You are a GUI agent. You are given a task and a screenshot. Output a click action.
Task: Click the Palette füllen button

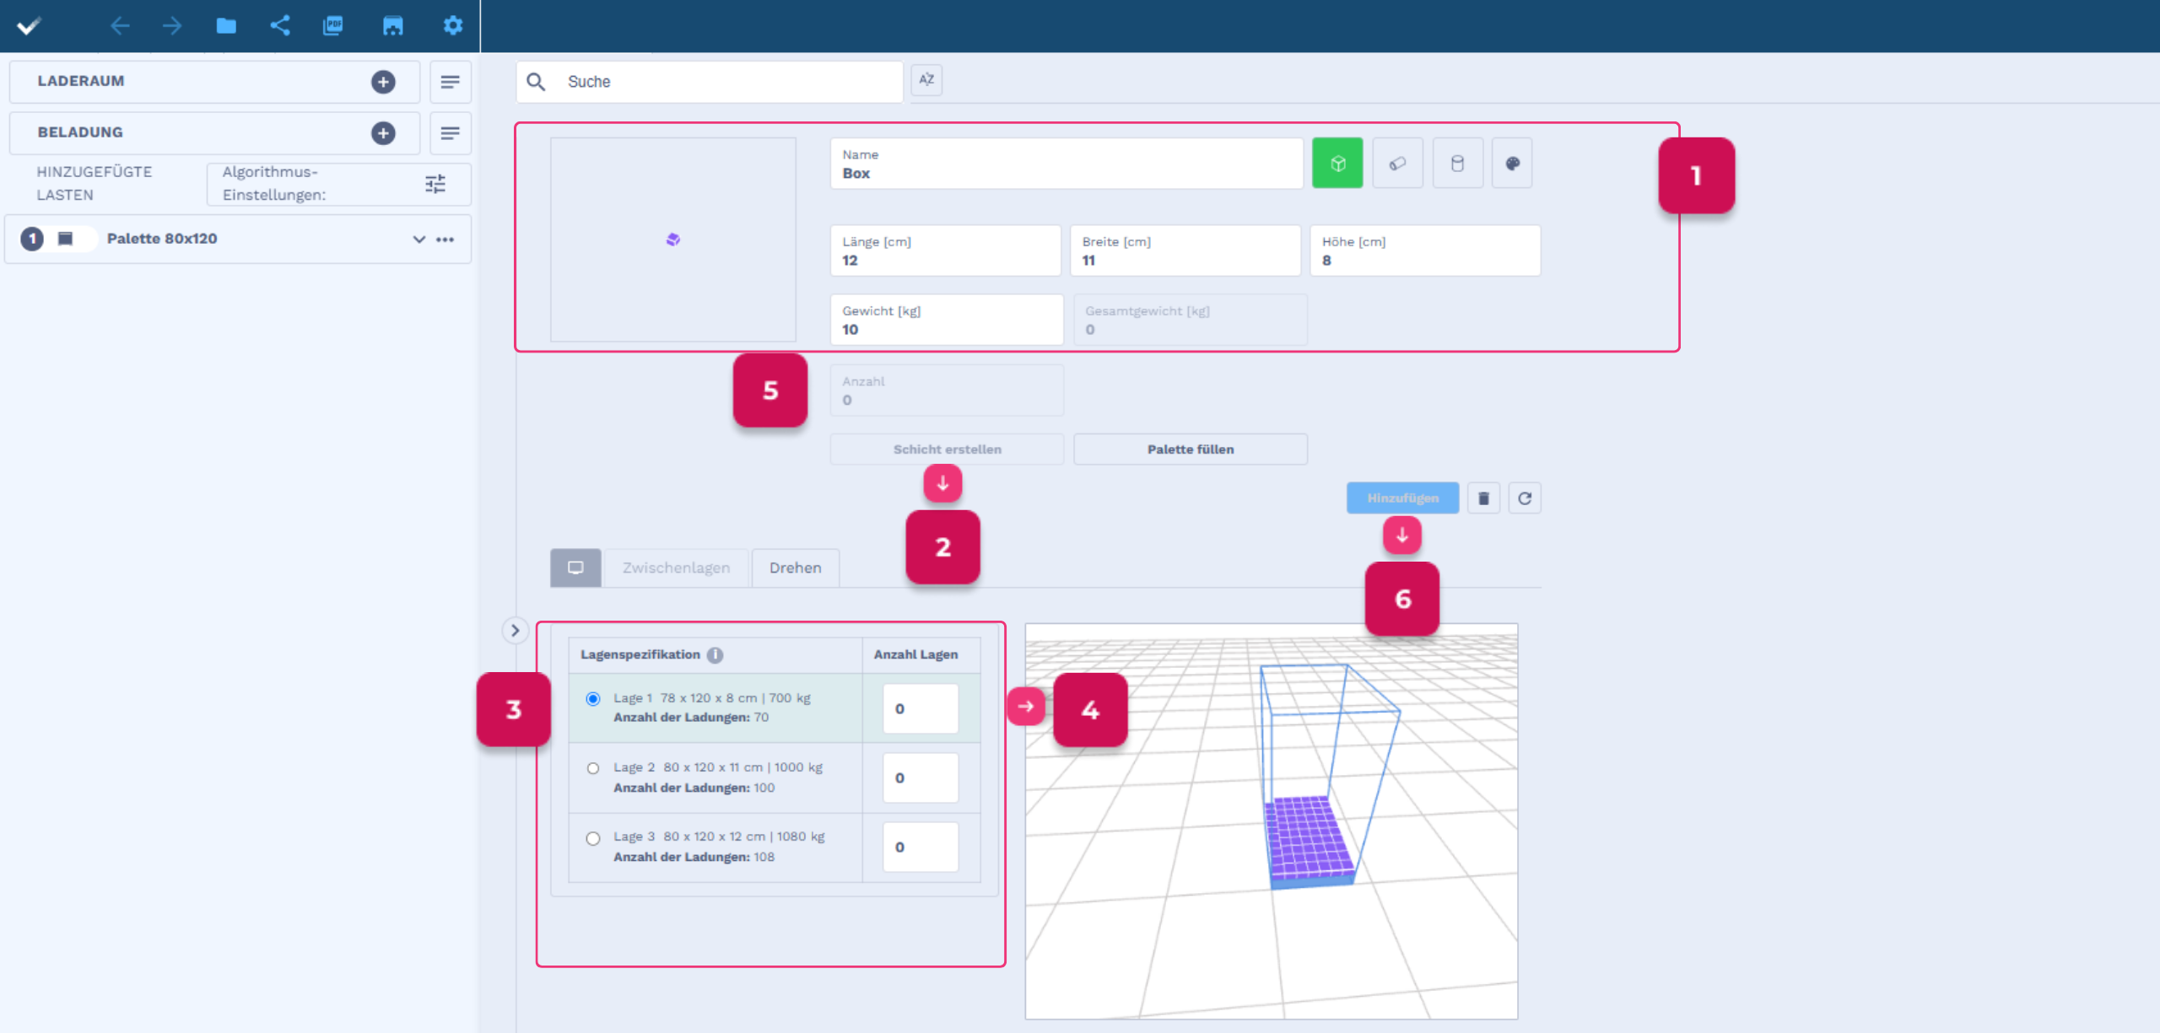(1191, 449)
